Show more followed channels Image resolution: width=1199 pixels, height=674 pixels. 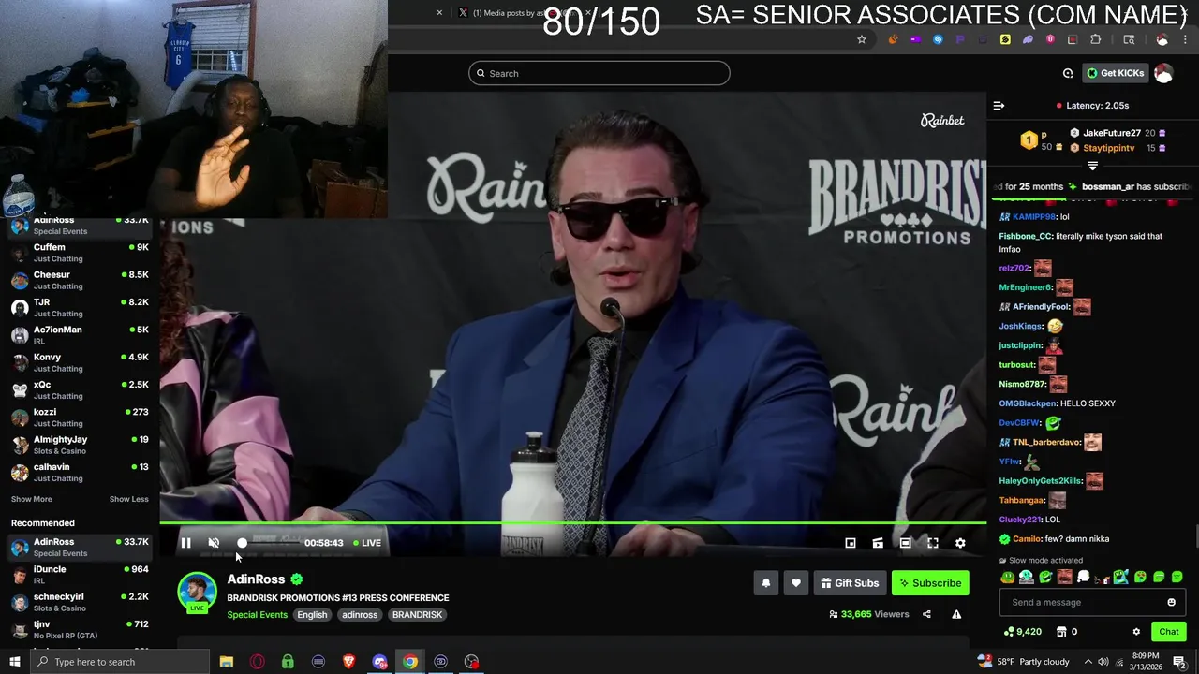tap(32, 499)
